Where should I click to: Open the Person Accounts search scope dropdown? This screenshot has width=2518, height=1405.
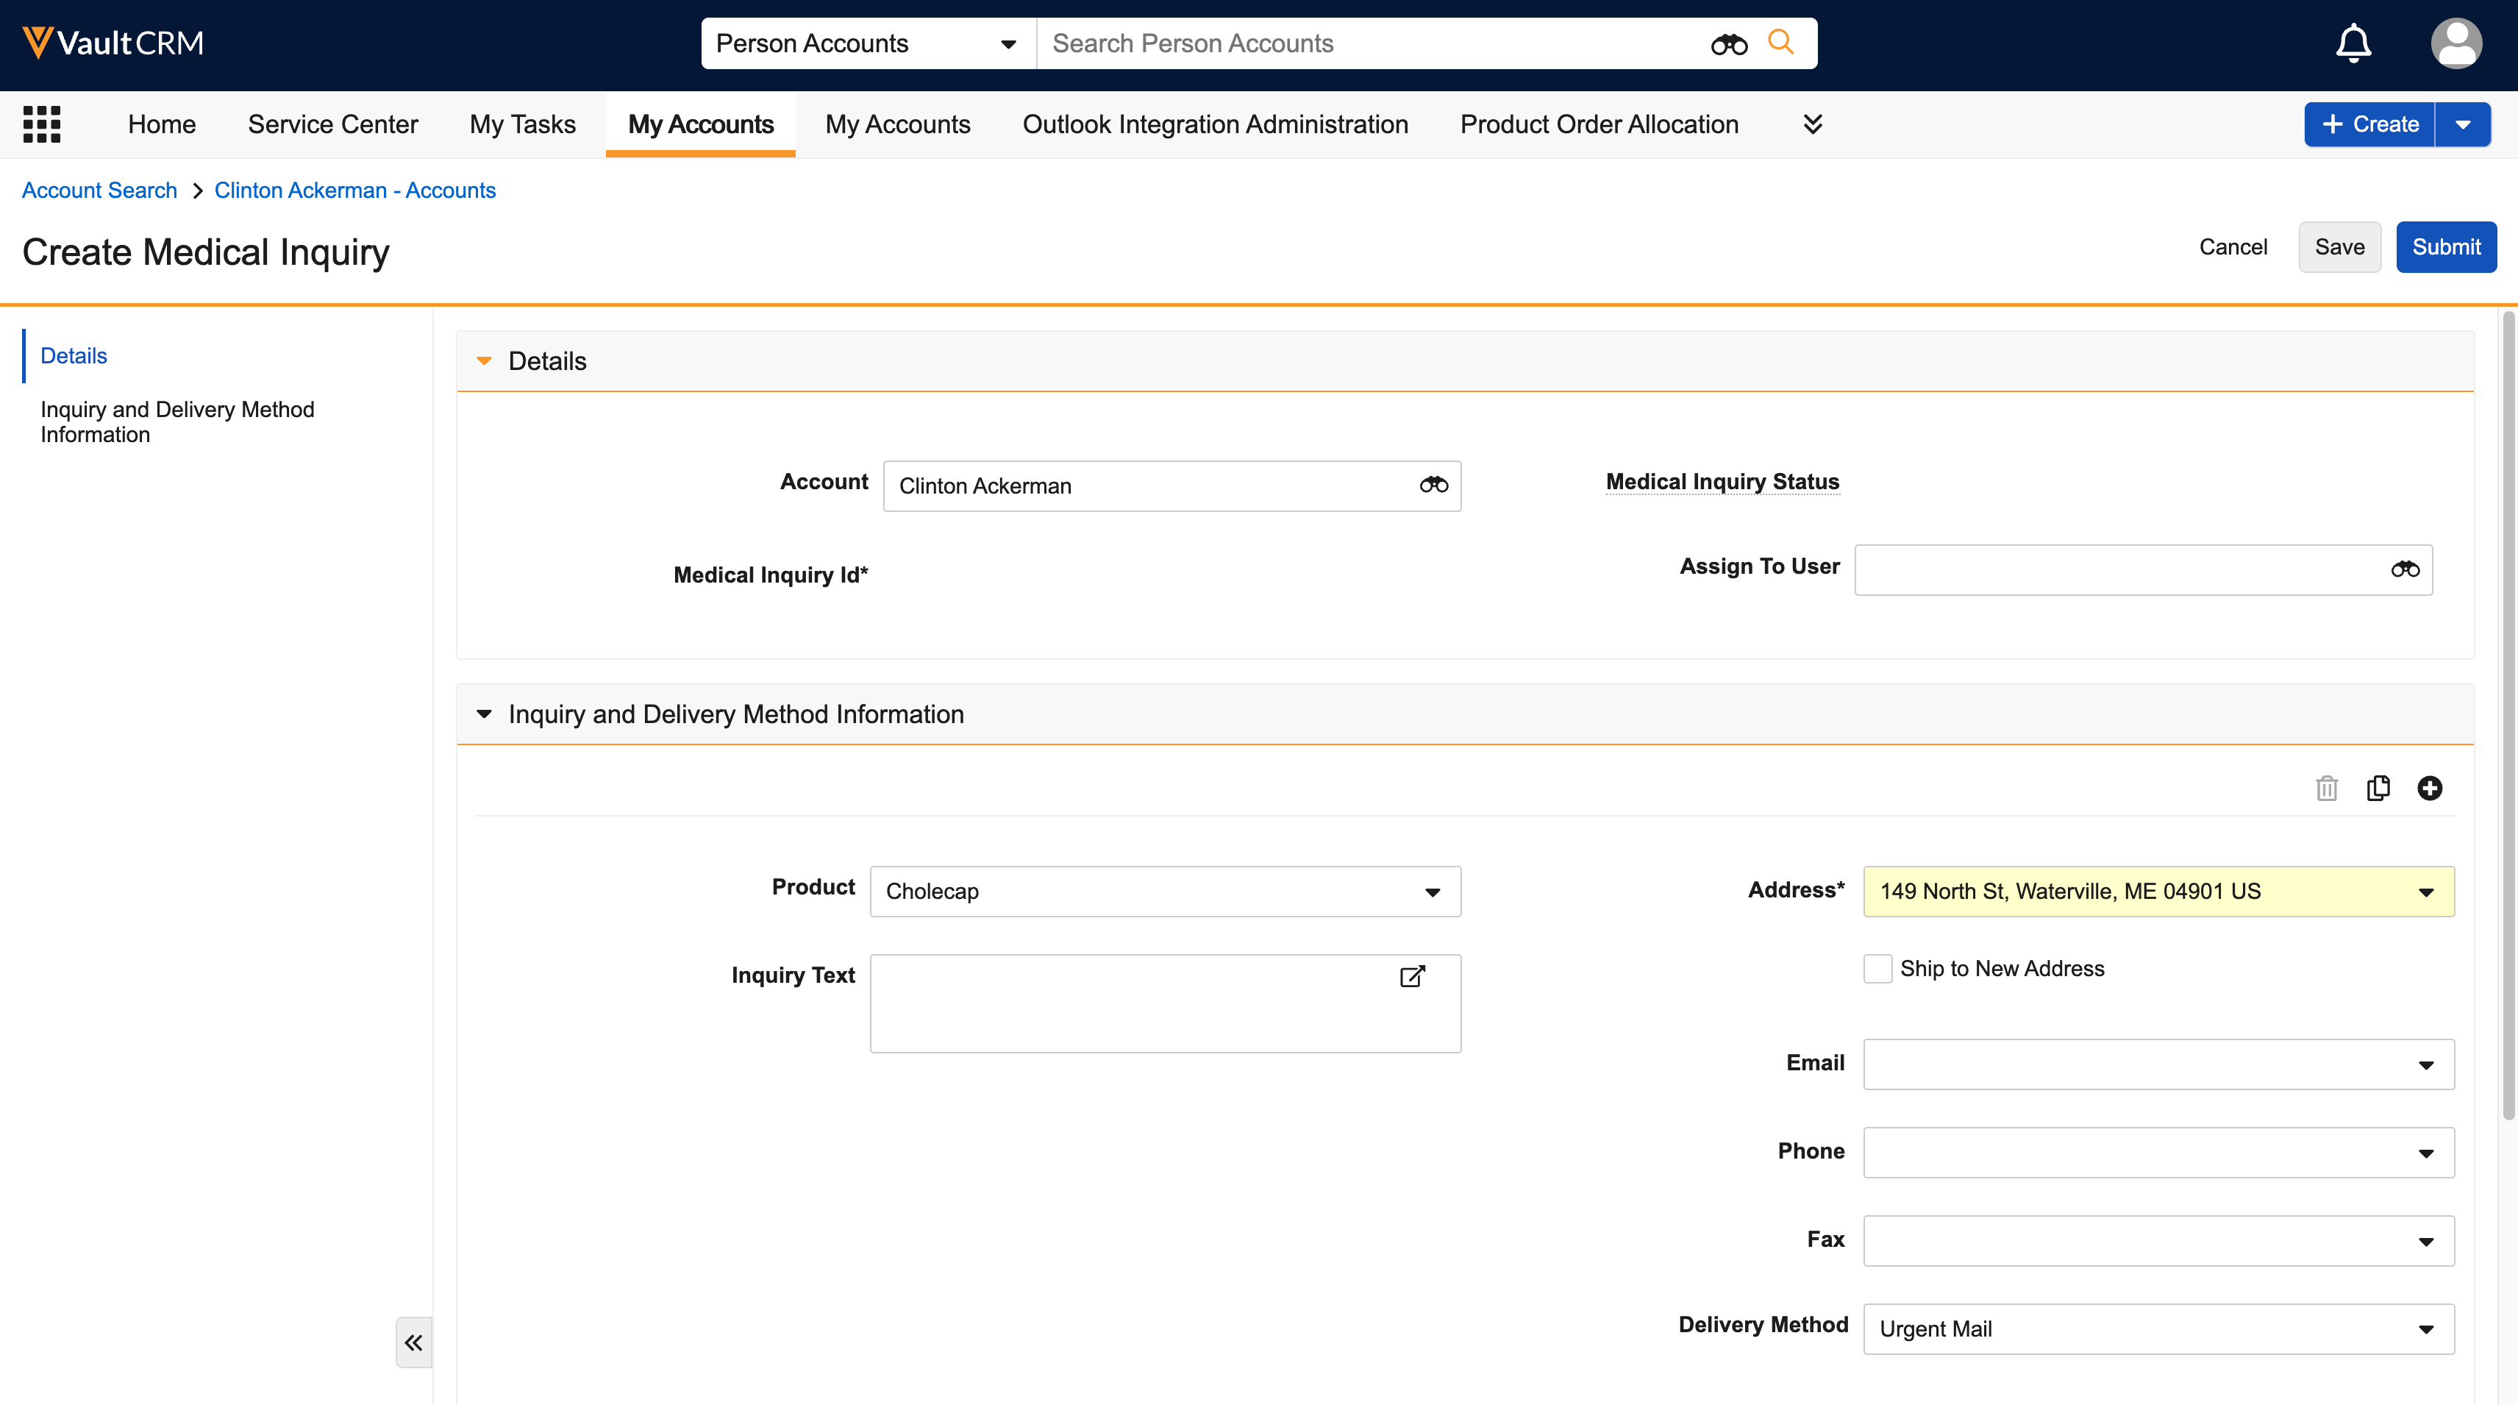(x=866, y=43)
